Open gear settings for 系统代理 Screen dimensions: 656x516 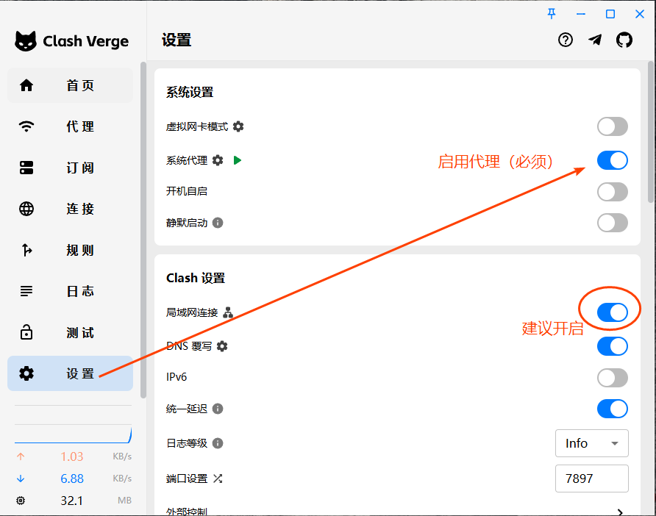pos(218,160)
